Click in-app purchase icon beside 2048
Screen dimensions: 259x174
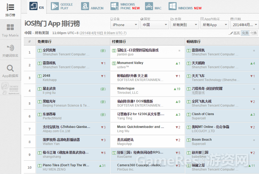(x=40, y=76)
